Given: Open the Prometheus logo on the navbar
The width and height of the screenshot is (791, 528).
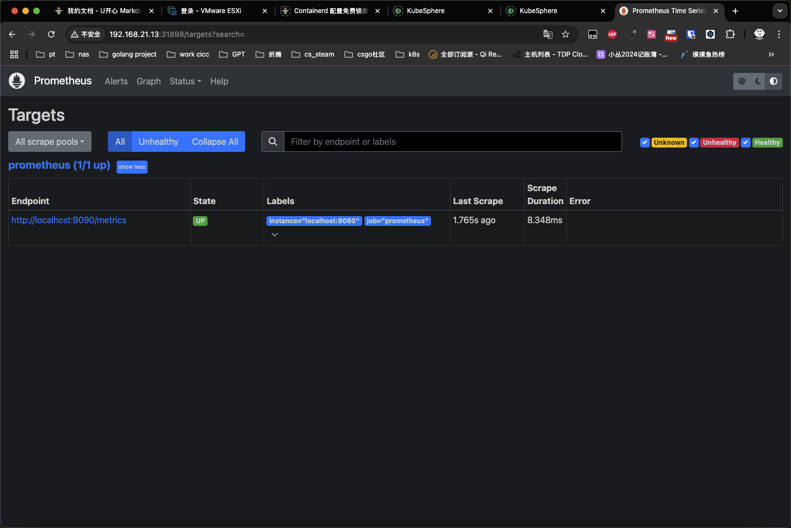Looking at the screenshot, I should tap(17, 81).
